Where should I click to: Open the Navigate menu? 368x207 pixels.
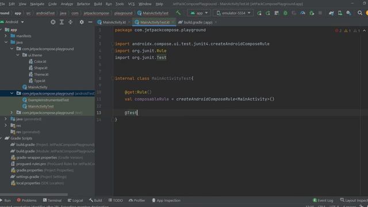pos(37,4)
